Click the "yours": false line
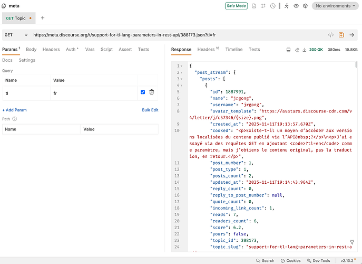This screenshot has width=362, height=264. [x=229, y=234]
